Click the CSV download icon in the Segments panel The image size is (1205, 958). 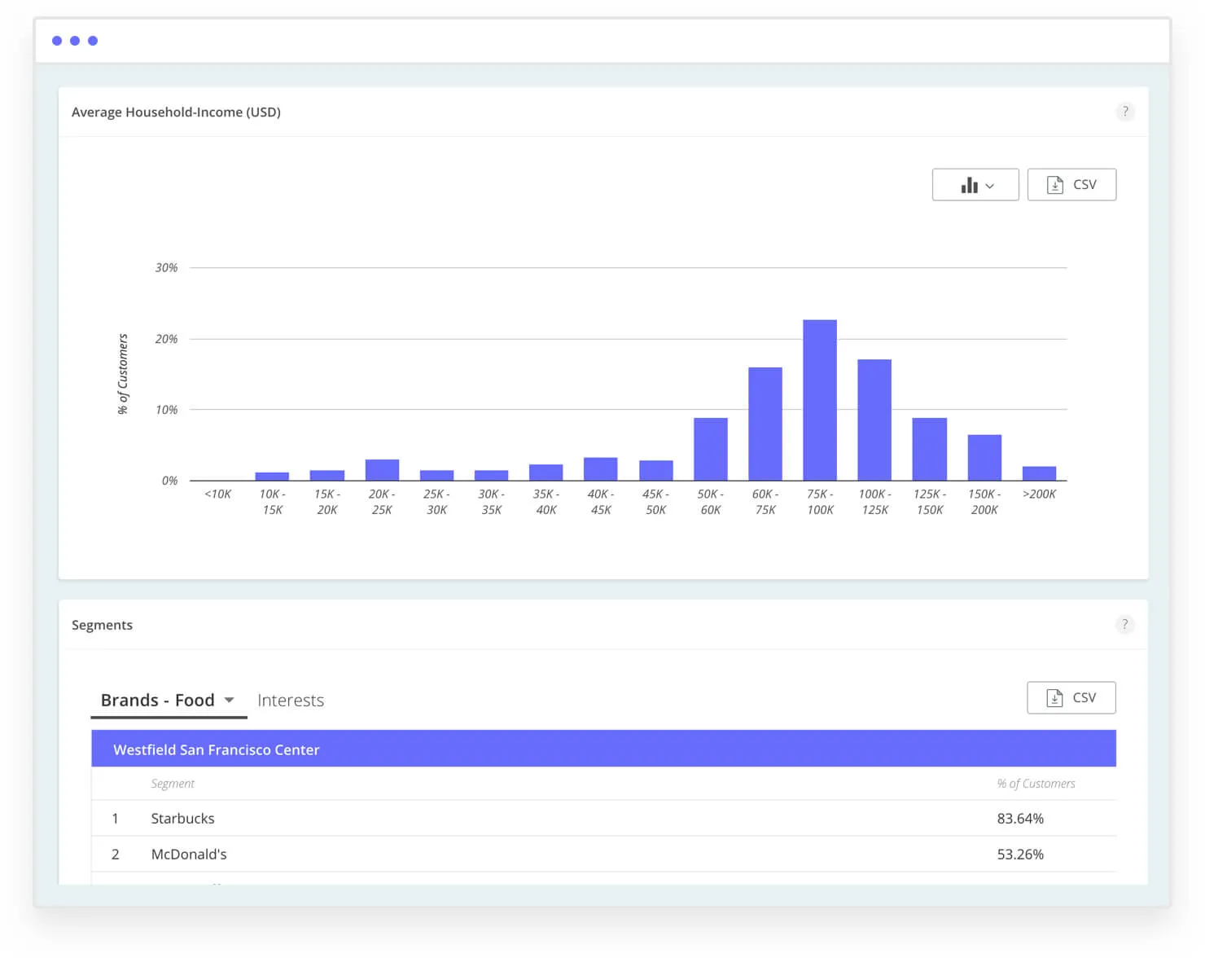click(x=1055, y=697)
